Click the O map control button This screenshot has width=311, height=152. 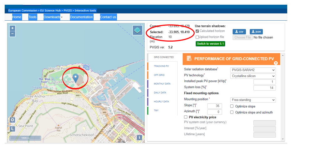12,120
